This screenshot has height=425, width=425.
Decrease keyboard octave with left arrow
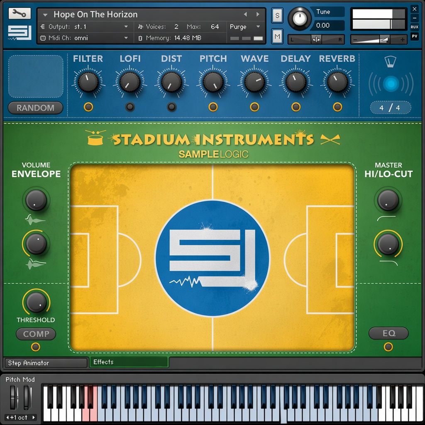(7, 418)
